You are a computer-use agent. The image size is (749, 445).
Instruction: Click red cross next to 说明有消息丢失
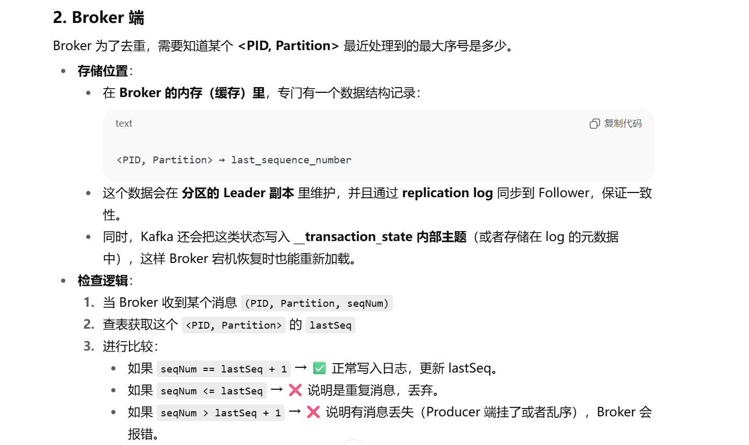point(313,412)
